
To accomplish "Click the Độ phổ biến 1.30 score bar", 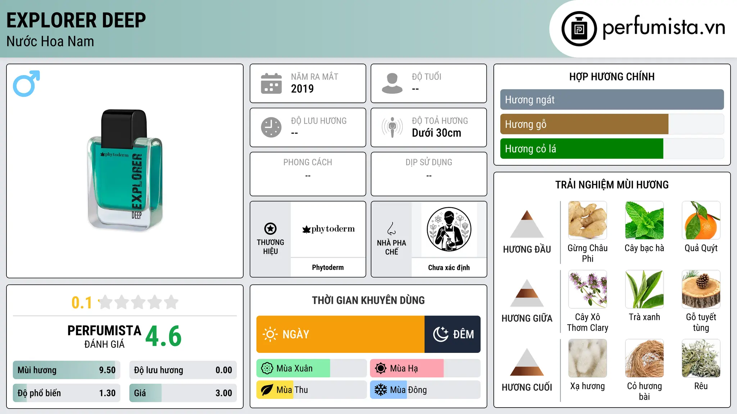I will click(67, 393).
